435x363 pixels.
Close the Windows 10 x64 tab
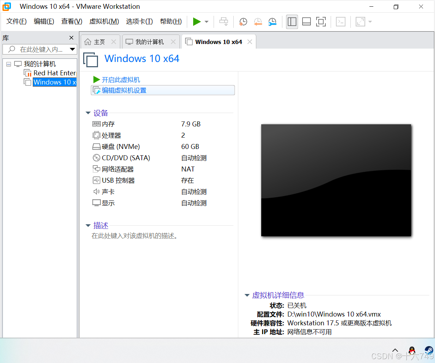coord(250,42)
